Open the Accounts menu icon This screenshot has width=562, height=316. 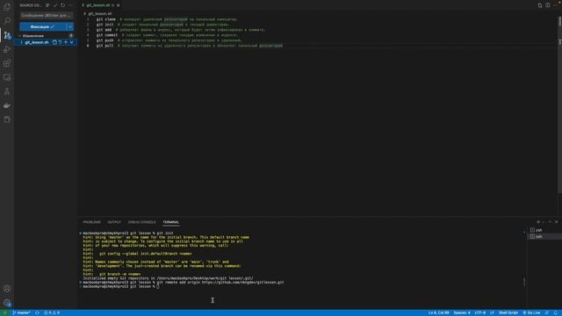(7, 289)
